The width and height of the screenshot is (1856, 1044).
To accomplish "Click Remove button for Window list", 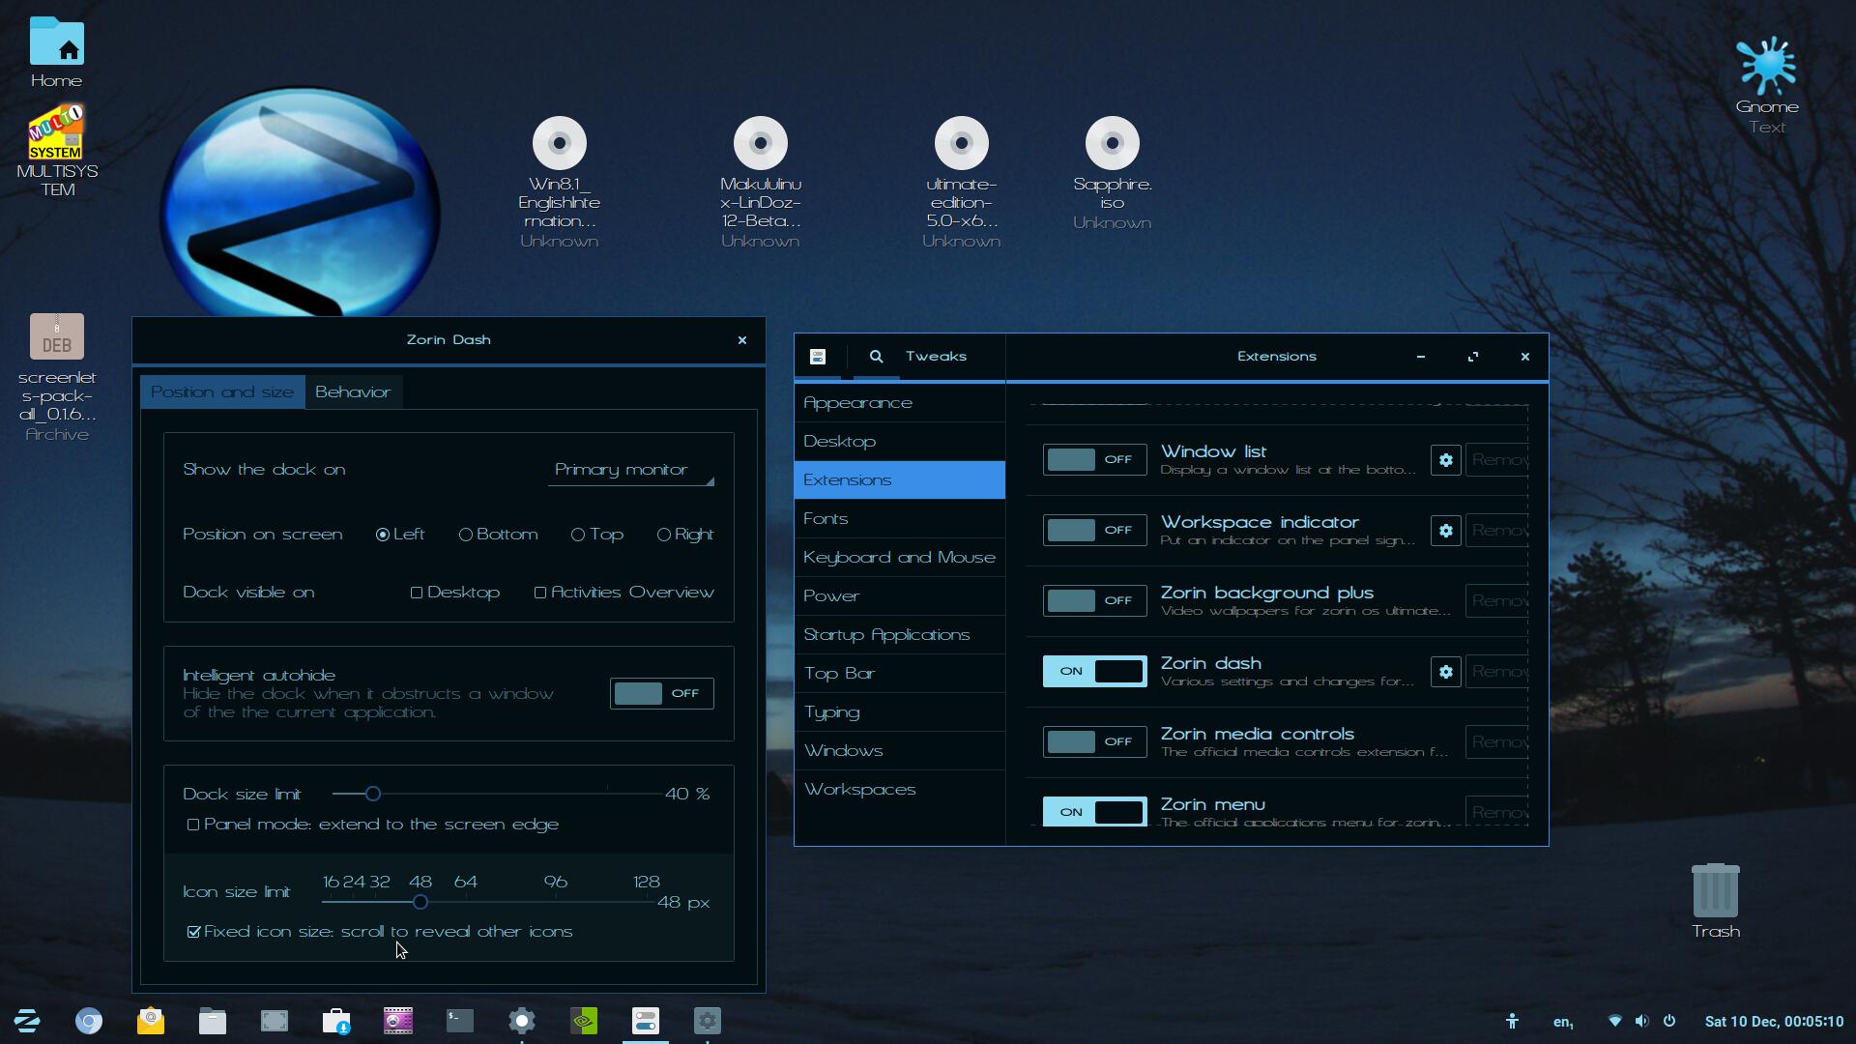I will click(x=1497, y=460).
